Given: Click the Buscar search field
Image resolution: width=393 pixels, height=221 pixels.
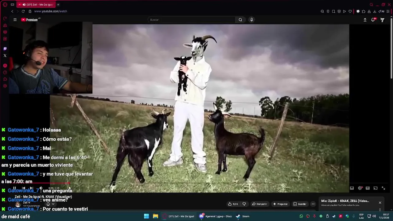Looking at the screenshot, I should (192, 20).
